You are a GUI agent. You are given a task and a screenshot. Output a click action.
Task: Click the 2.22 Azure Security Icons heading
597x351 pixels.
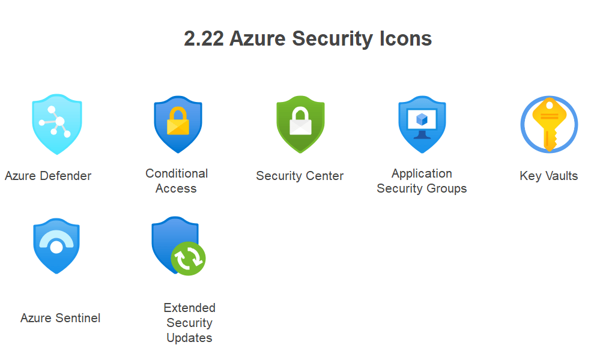coord(308,38)
